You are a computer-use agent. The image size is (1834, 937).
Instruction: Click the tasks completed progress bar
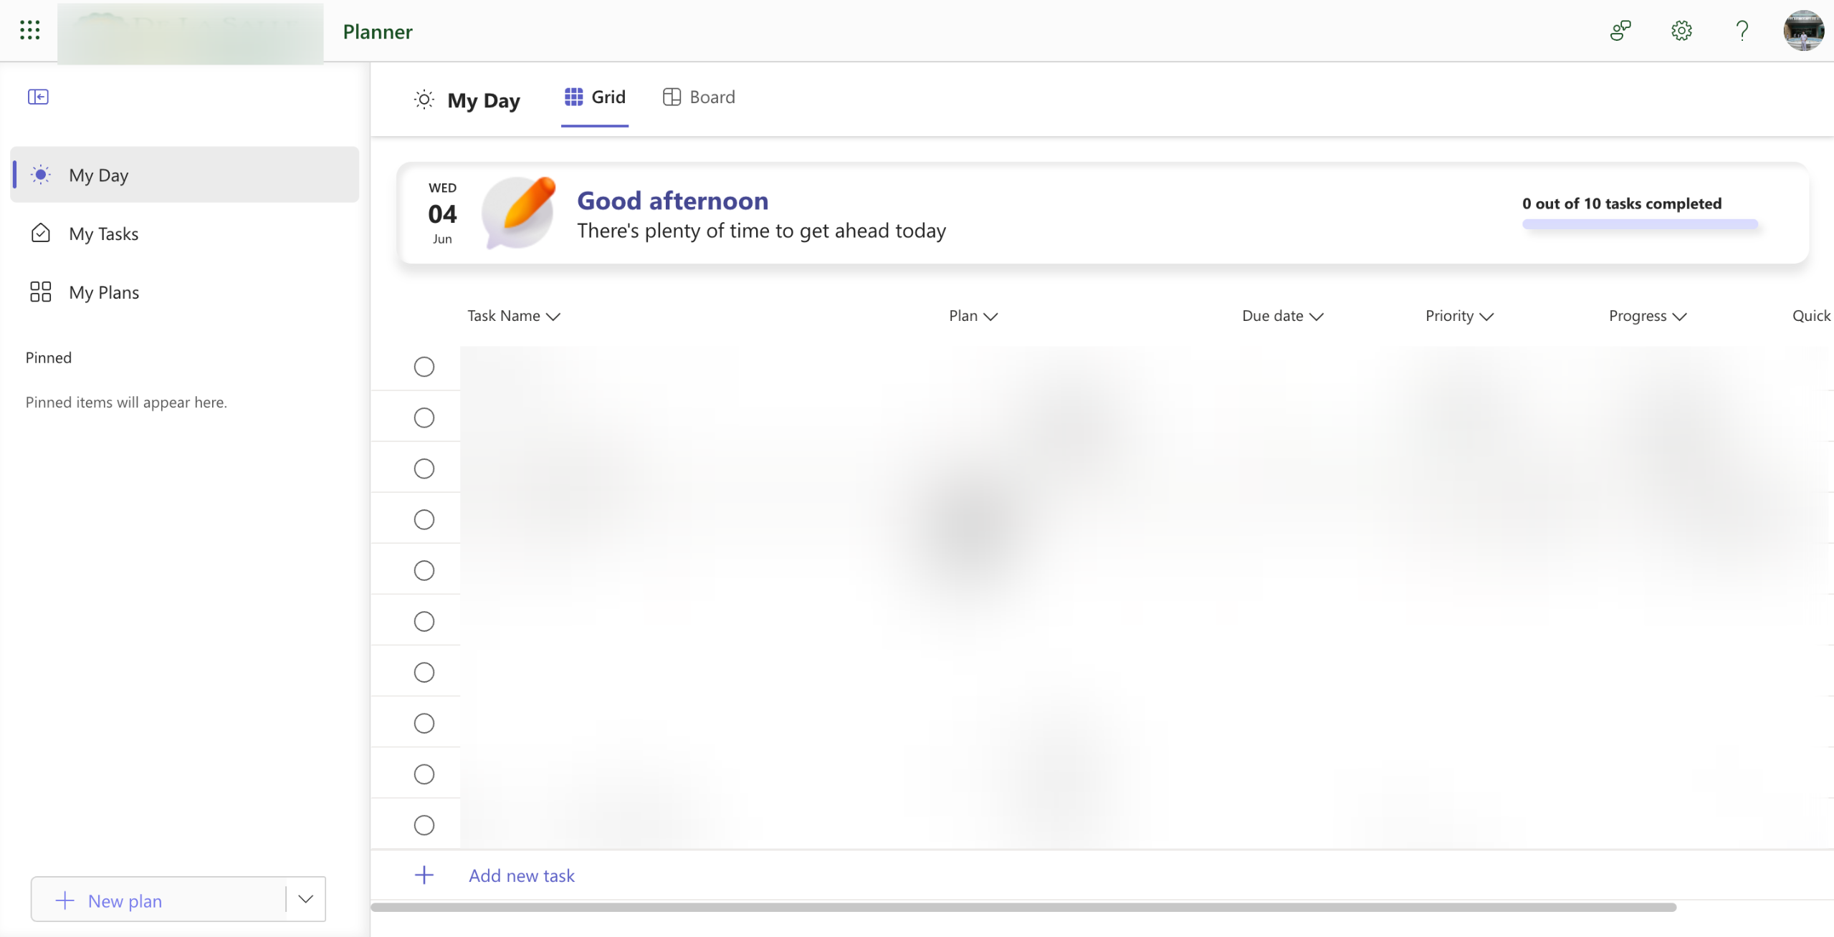pos(1640,224)
